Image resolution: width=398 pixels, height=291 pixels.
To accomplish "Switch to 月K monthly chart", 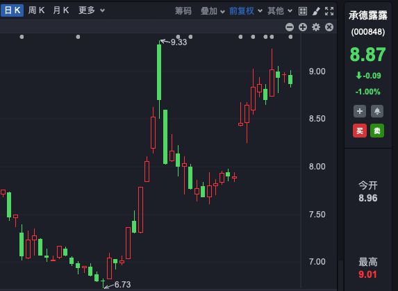I will point(61,10).
